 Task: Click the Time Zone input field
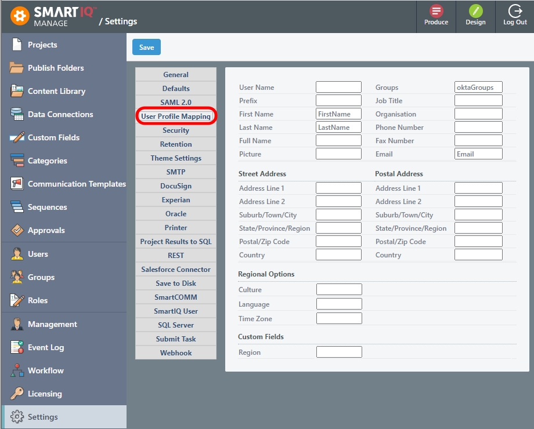tap(339, 318)
